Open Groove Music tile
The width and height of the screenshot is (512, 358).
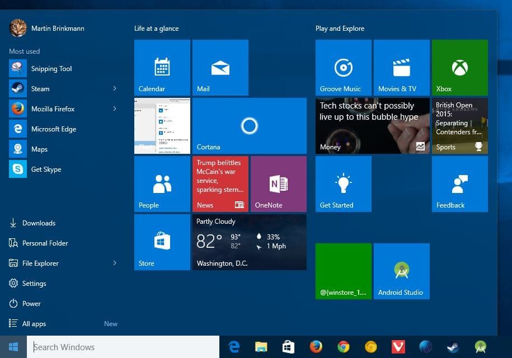[343, 68]
